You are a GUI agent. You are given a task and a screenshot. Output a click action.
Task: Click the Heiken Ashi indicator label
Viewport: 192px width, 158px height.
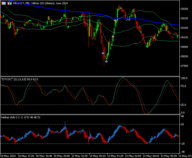[21, 117]
